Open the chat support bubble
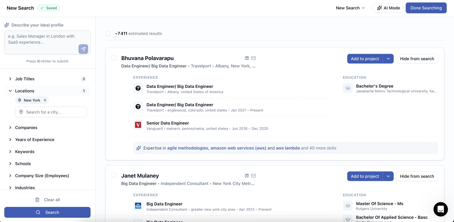Image resolution: width=454 pixels, height=222 pixels. (x=440, y=209)
